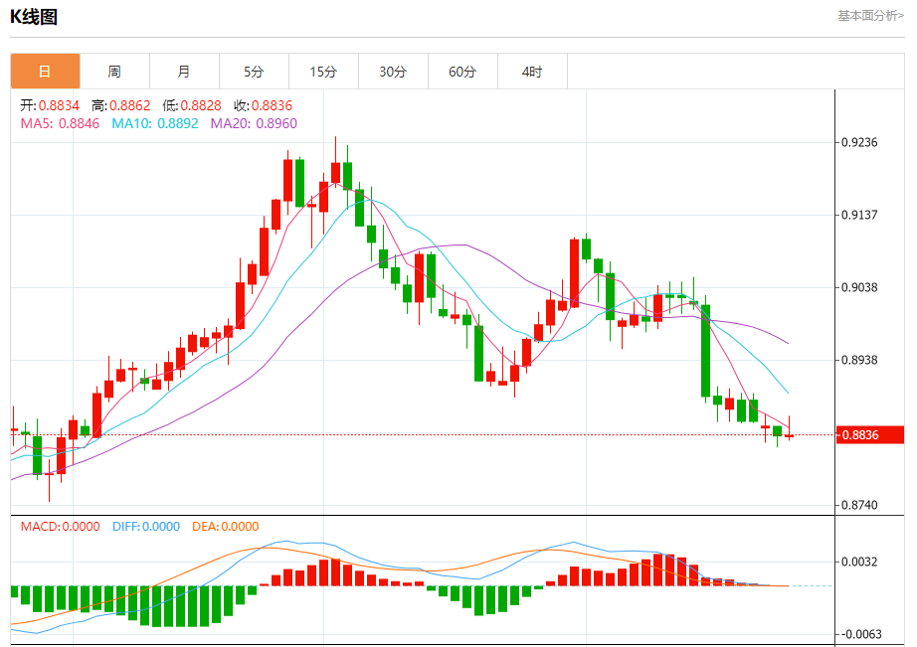This screenshot has width=917, height=647.
Task: Click the K线图 title heading
Action: [x=34, y=16]
